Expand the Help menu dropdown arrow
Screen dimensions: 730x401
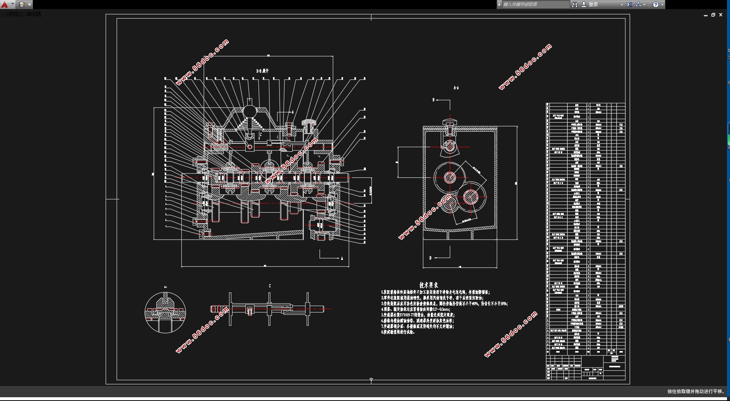point(662,5)
